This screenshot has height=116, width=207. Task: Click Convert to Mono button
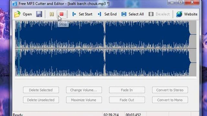(170, 100)
